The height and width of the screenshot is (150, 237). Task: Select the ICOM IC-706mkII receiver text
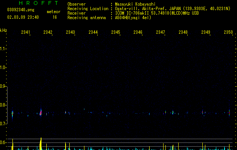click(x=157, y=13)
